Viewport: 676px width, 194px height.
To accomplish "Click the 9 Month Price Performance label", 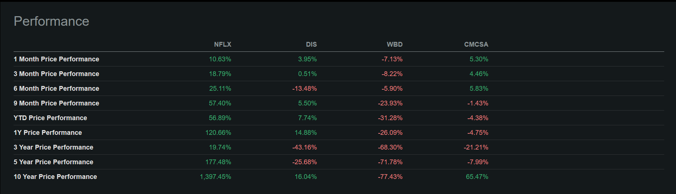I will point(56,103).
